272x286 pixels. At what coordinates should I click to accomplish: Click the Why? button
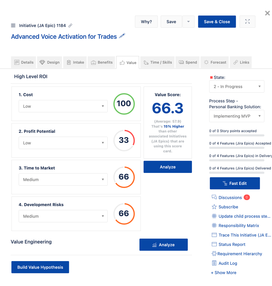pos(146,21)
